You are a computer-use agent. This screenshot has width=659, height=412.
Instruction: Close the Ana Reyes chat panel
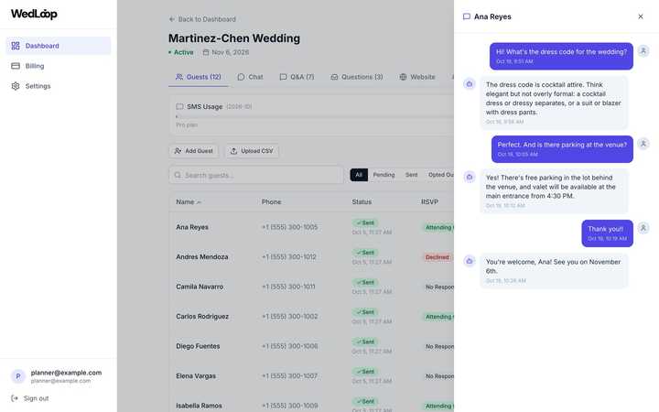641,16
